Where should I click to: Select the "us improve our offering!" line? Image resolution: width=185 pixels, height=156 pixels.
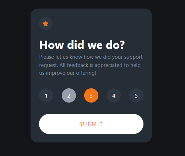coord(67,73)
